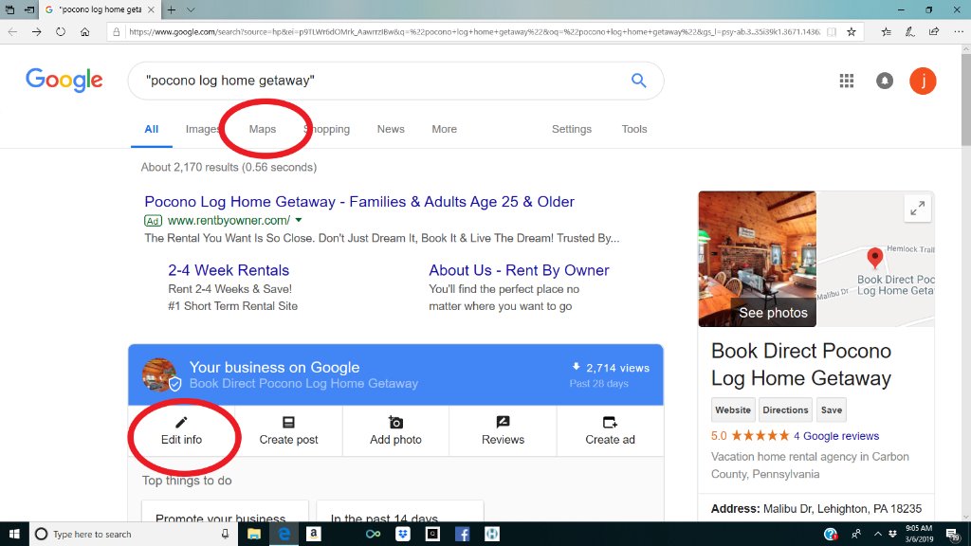Expand the map with the expand icon
The height and width of the screenshot is (546, 971).
[x=917, y=208]
